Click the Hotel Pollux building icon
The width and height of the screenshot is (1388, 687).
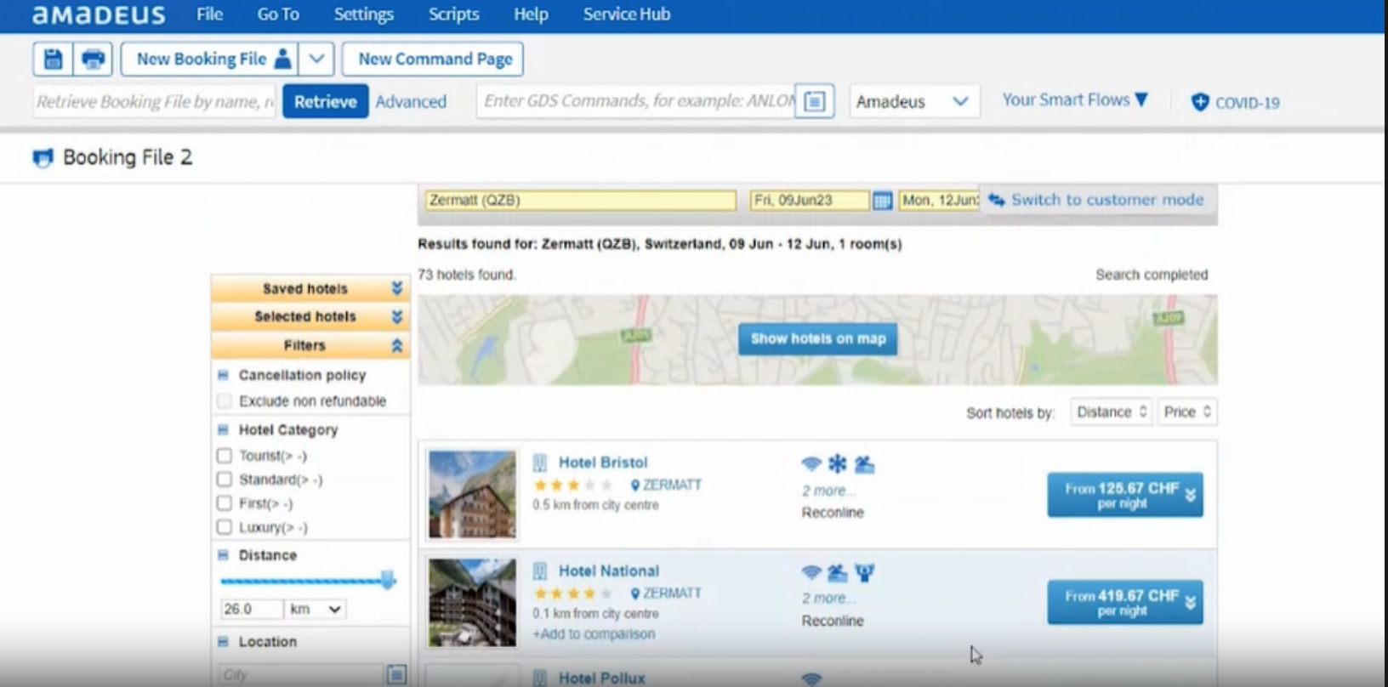(539, 678)
